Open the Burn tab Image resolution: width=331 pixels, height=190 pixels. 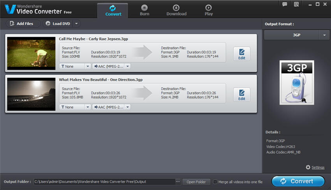tap(144, 11)
